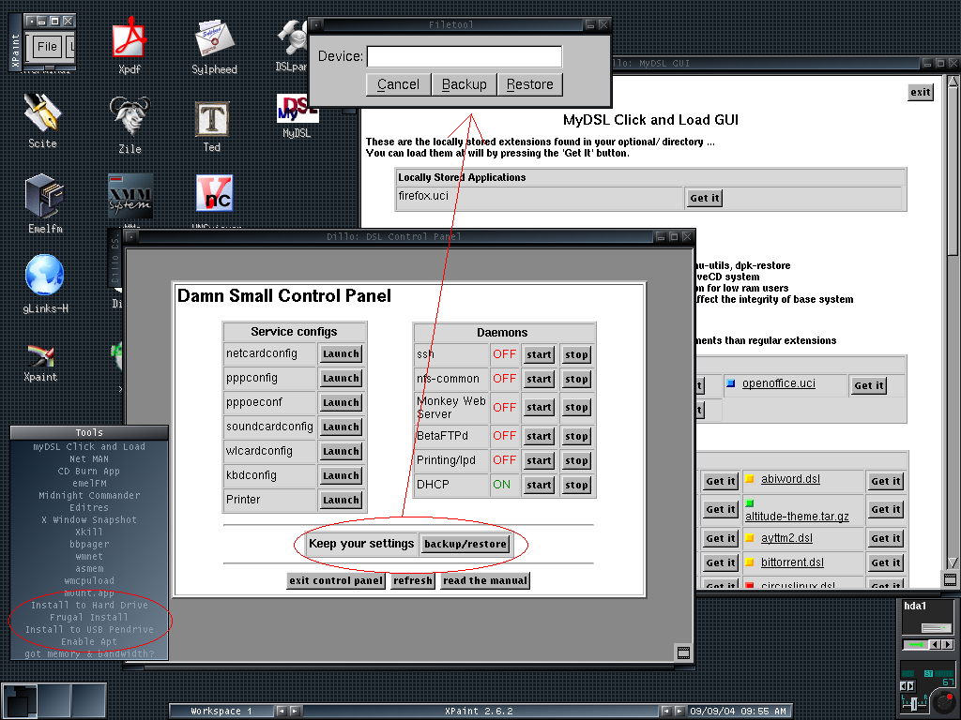Stop the ssh daemon
This screenshot has height=720, width=961.
[576, 354]
